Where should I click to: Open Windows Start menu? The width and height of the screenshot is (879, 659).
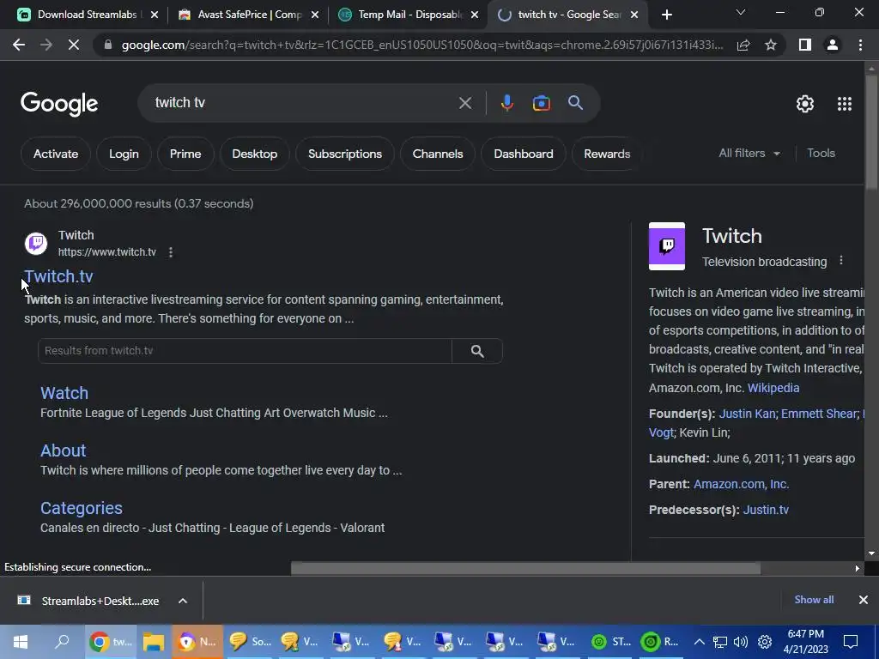(21, 642)
